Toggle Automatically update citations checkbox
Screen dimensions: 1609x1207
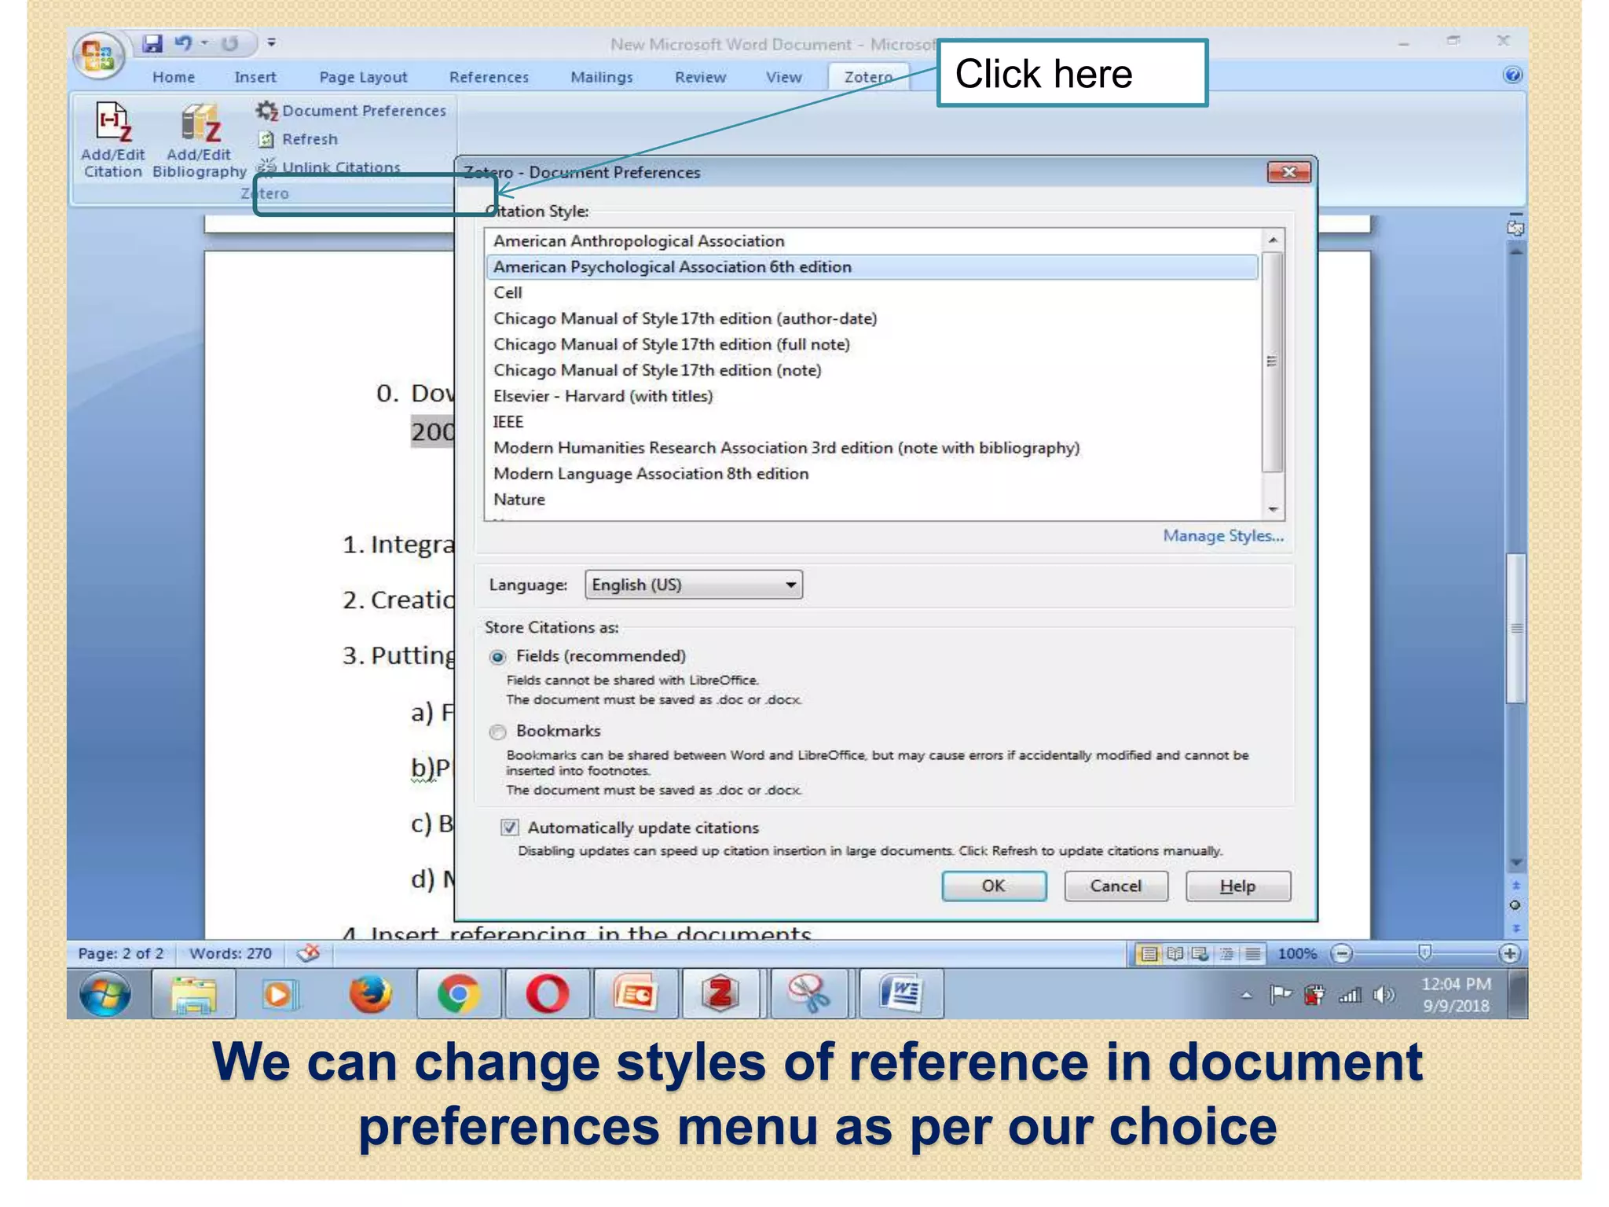pyautogui.click(x=510, y=827)
